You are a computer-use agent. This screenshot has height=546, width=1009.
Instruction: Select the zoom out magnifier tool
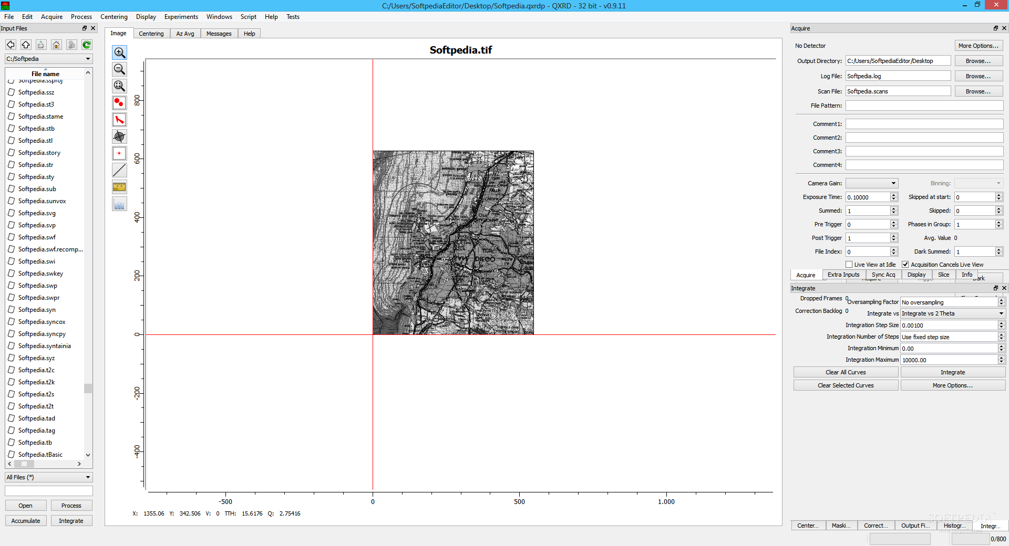[119, 69]
